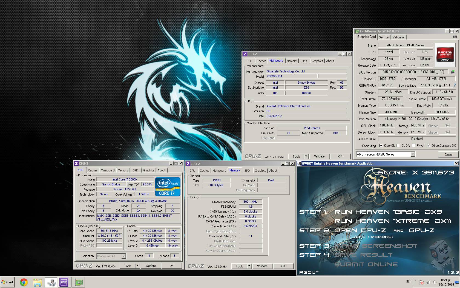Click the BIOS Date 02/21/2012 field
This screenshot has width=460, height=288.
306,116
